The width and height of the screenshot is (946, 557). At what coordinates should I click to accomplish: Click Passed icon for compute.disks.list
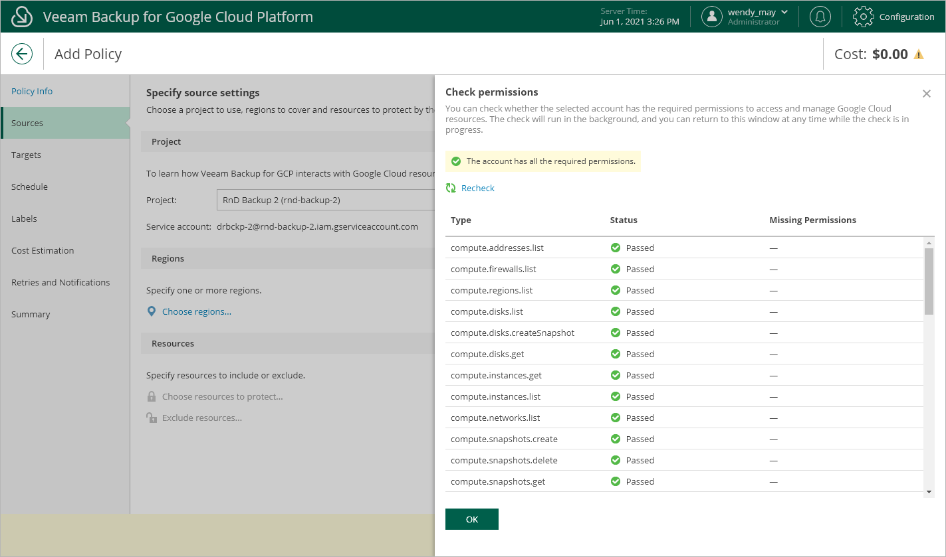click(616, 311)
